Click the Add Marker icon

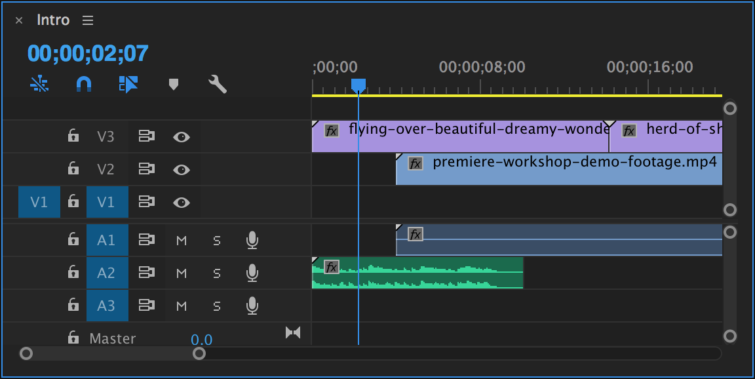click(173, 84)
